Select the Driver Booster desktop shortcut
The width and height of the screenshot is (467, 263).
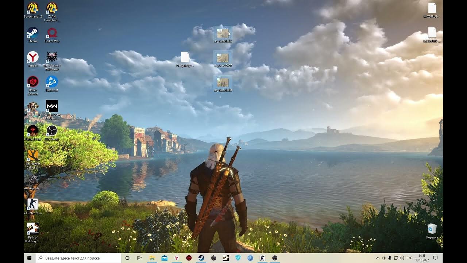[x=33, y=85]
